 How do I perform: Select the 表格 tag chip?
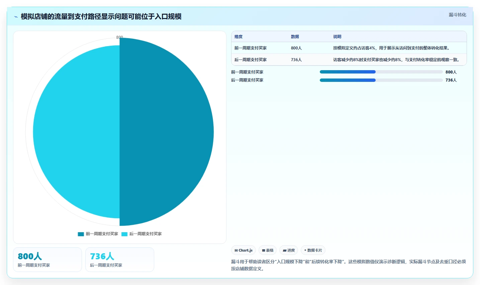[268, 250]
